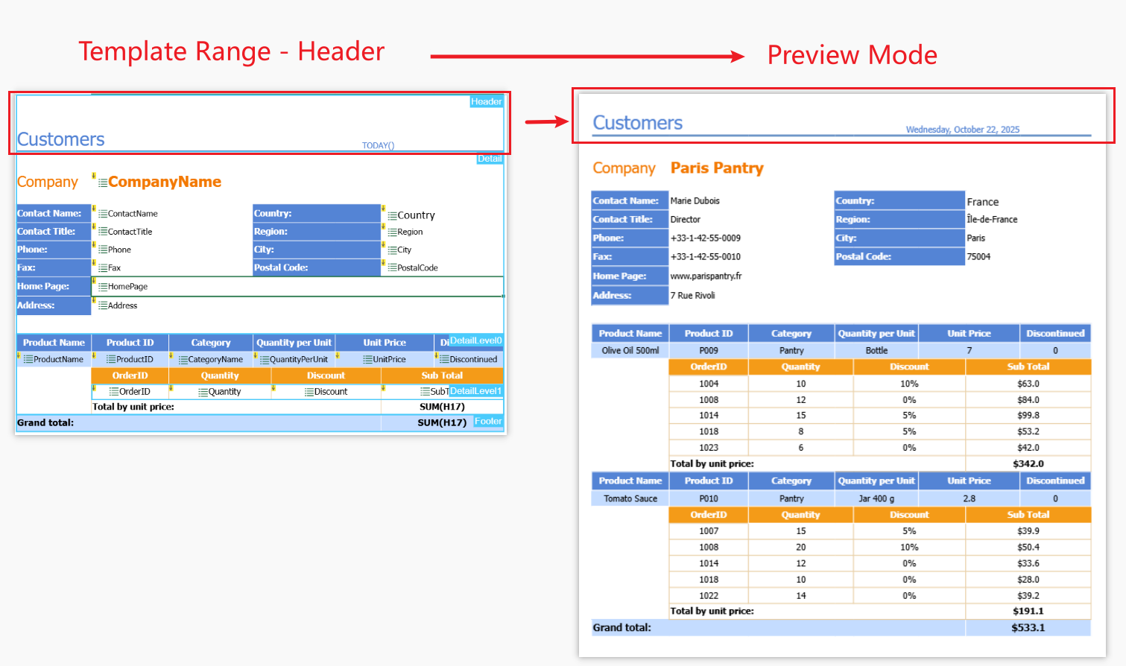Select the DetailLevel1 range tag
This screenshot has height=666, width=1126.
point(475,391)
